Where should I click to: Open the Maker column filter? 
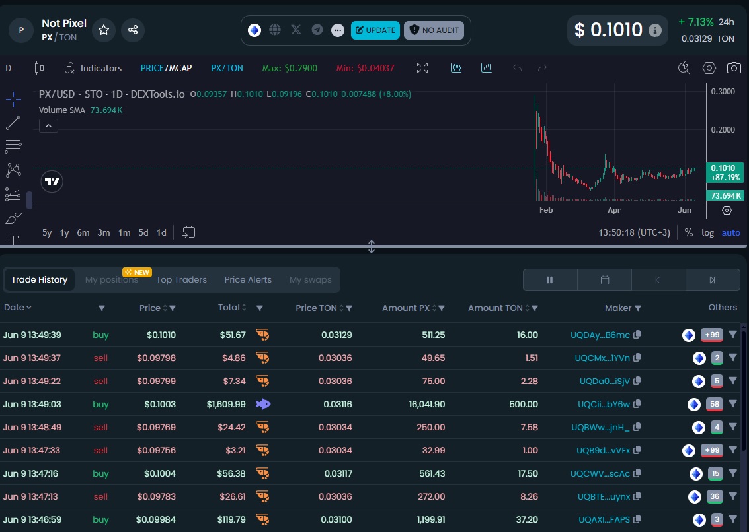638,308
